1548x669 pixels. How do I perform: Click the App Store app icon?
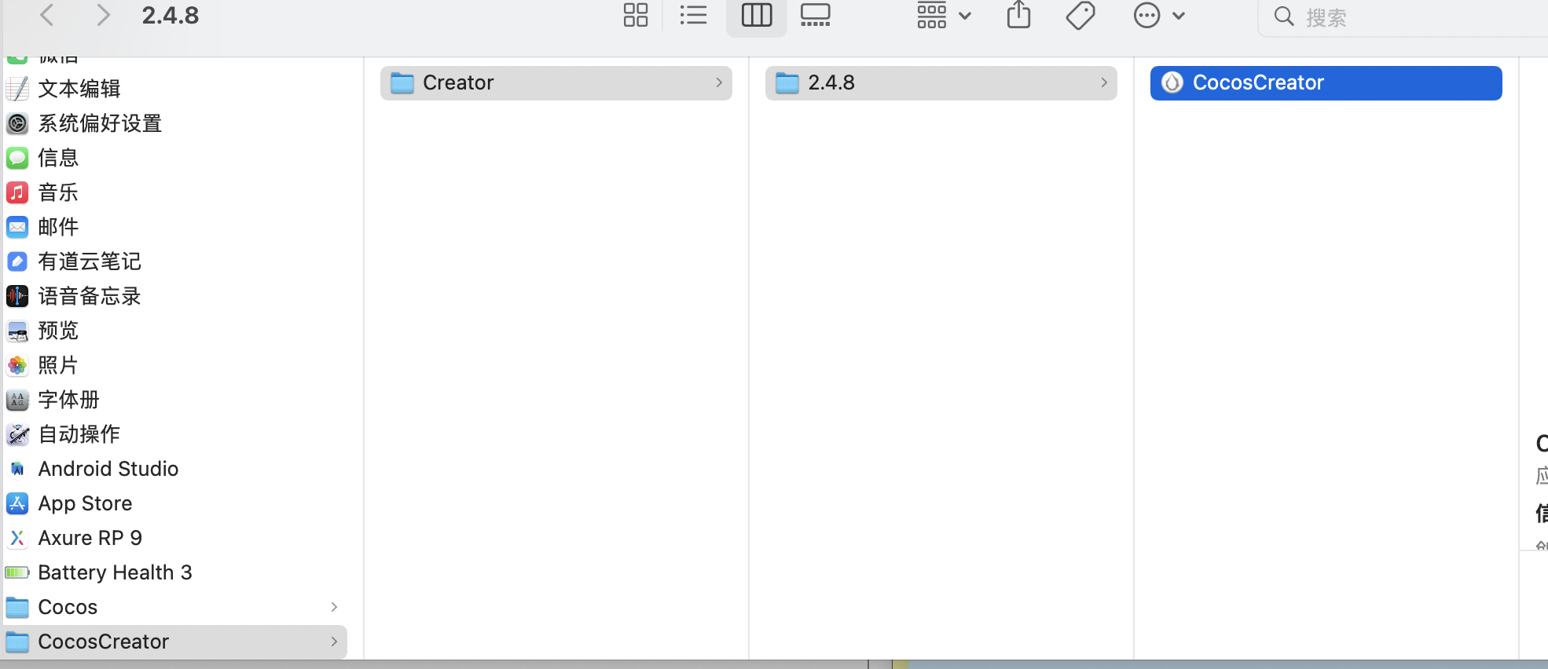point(17,503)
